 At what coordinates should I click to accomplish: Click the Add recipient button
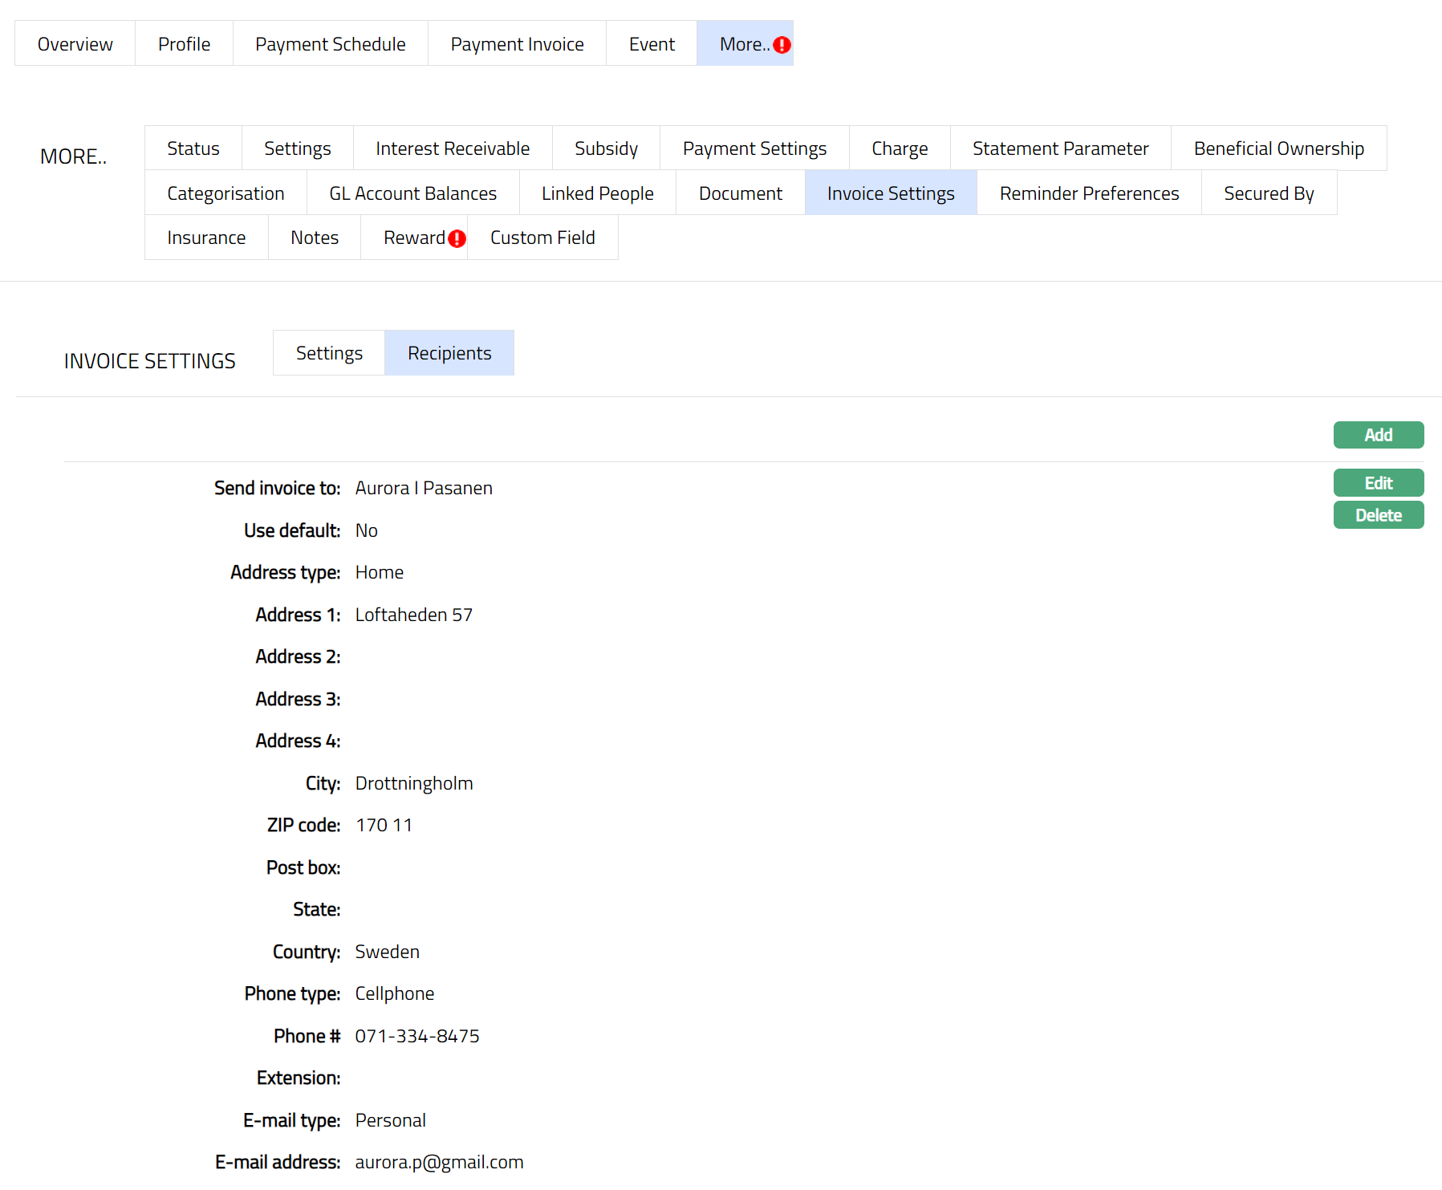click(1378, 435)
